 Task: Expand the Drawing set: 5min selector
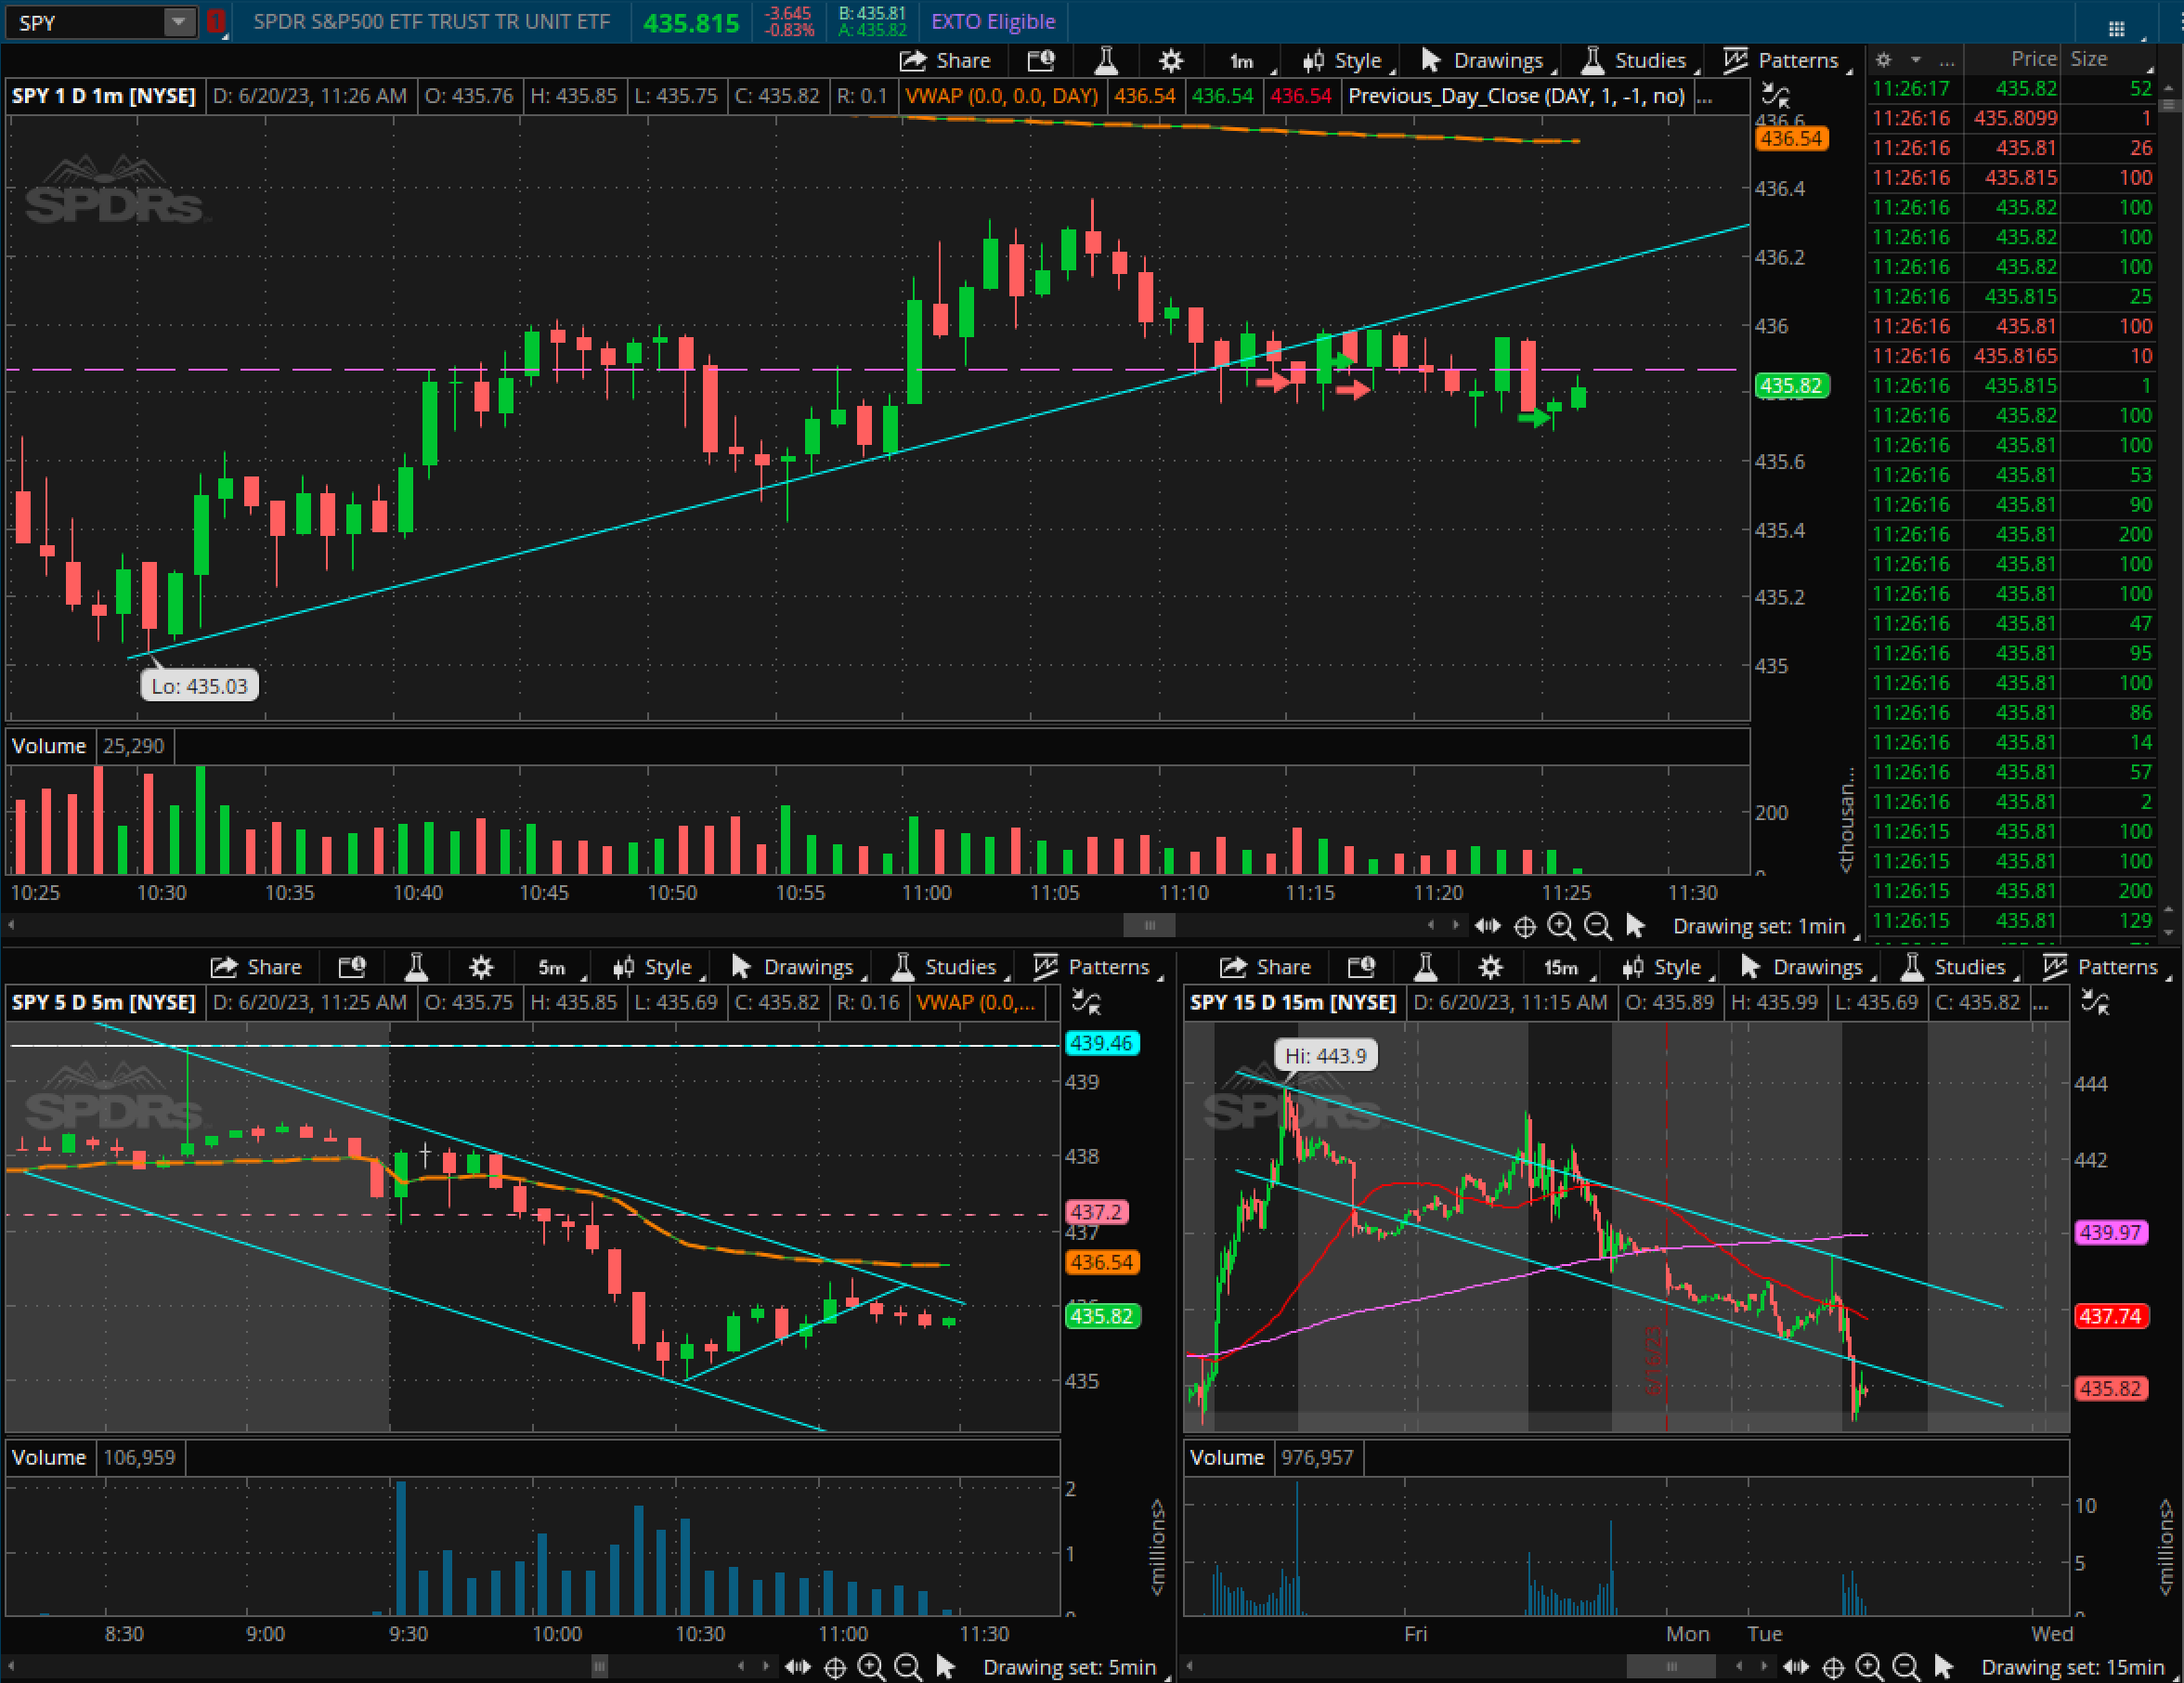(1070, 1667)
